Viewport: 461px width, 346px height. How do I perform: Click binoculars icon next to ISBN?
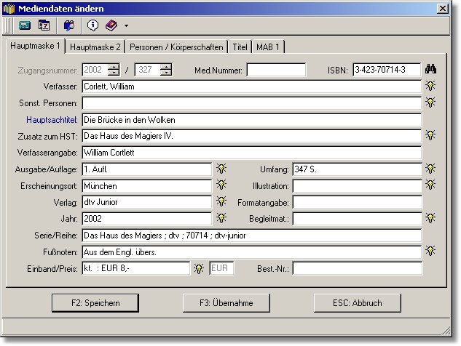point(431,70)
